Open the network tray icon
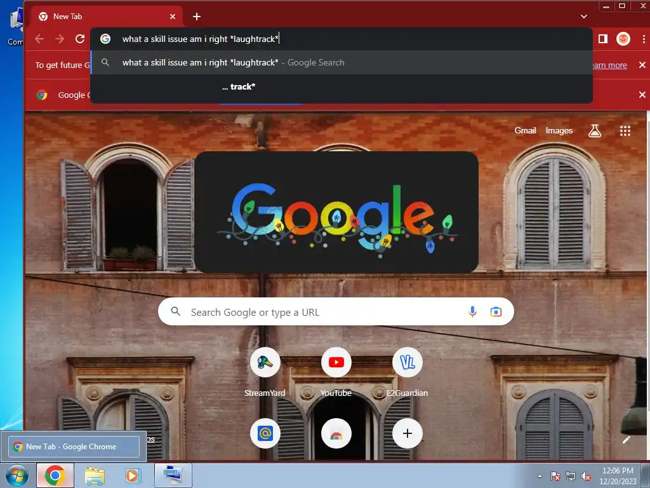 571,477
